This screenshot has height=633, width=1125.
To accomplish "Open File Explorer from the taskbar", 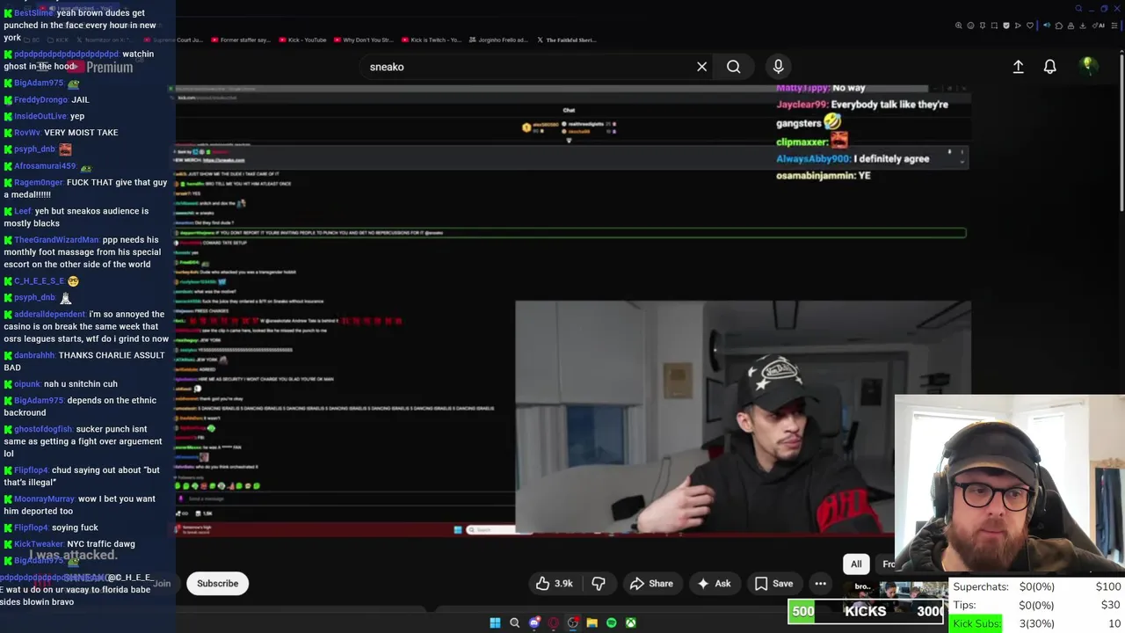I will pyautogui.click(x=592, y=622).
